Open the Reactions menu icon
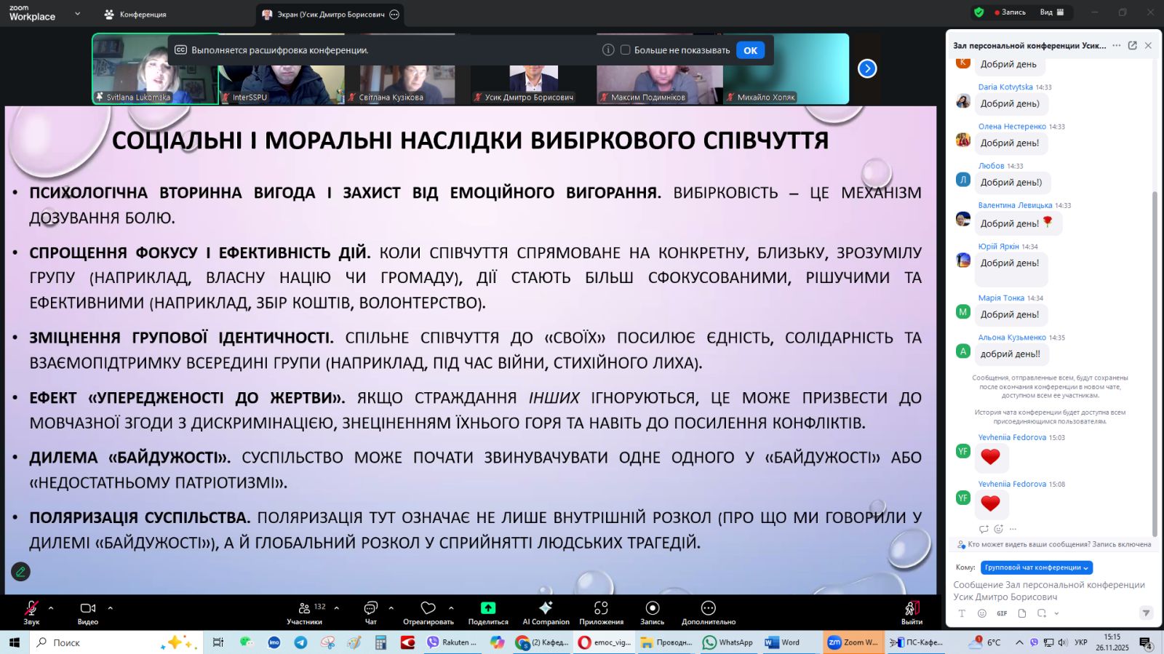Screen dimensions: 1164x654 (x=428, y=609)
